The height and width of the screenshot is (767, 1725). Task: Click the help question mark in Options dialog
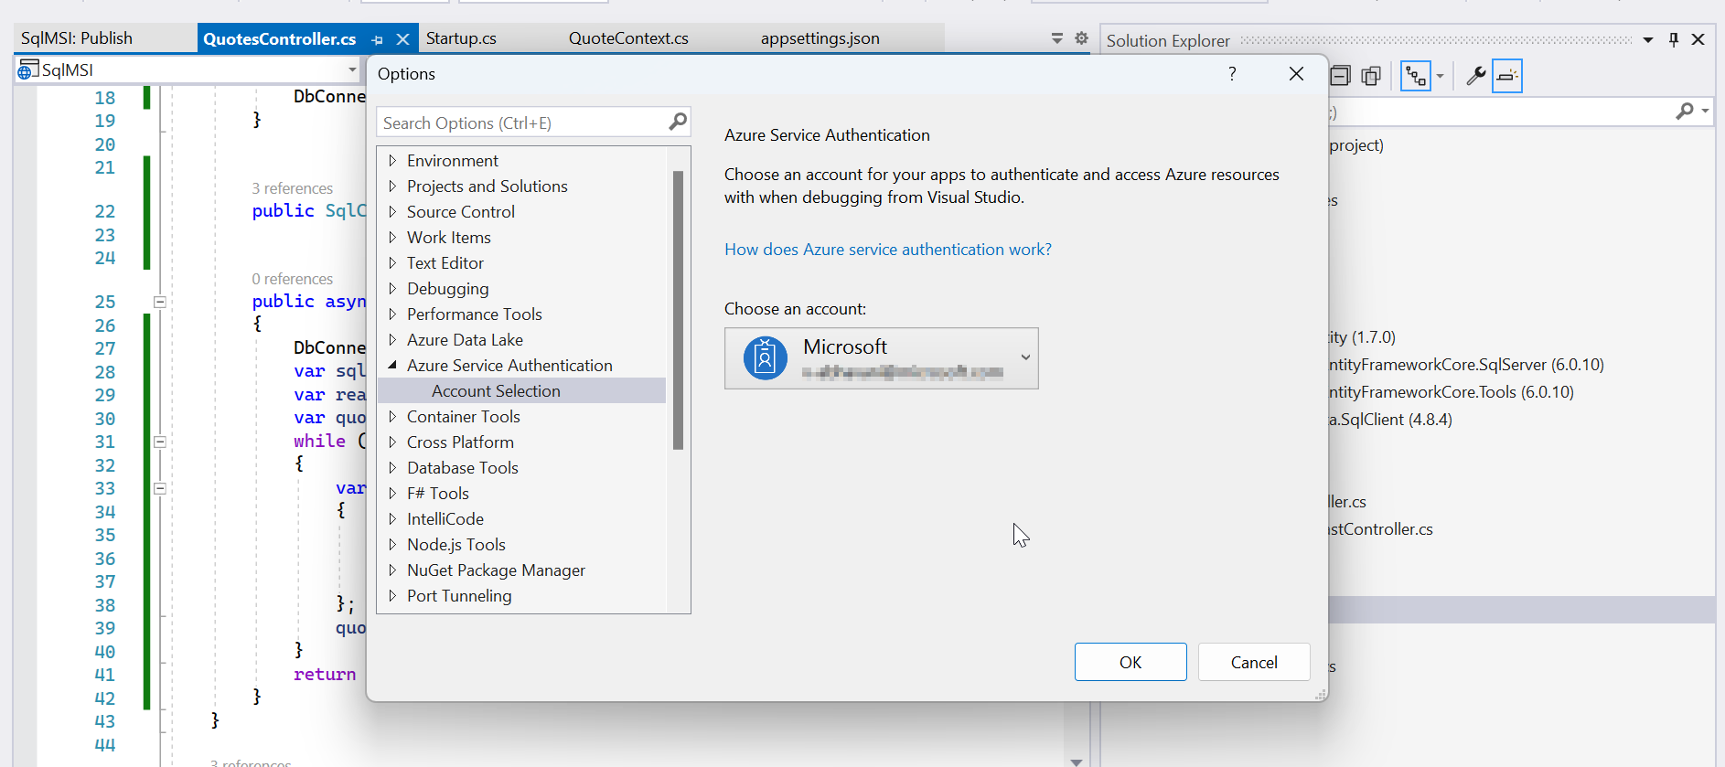[1232, 73]
